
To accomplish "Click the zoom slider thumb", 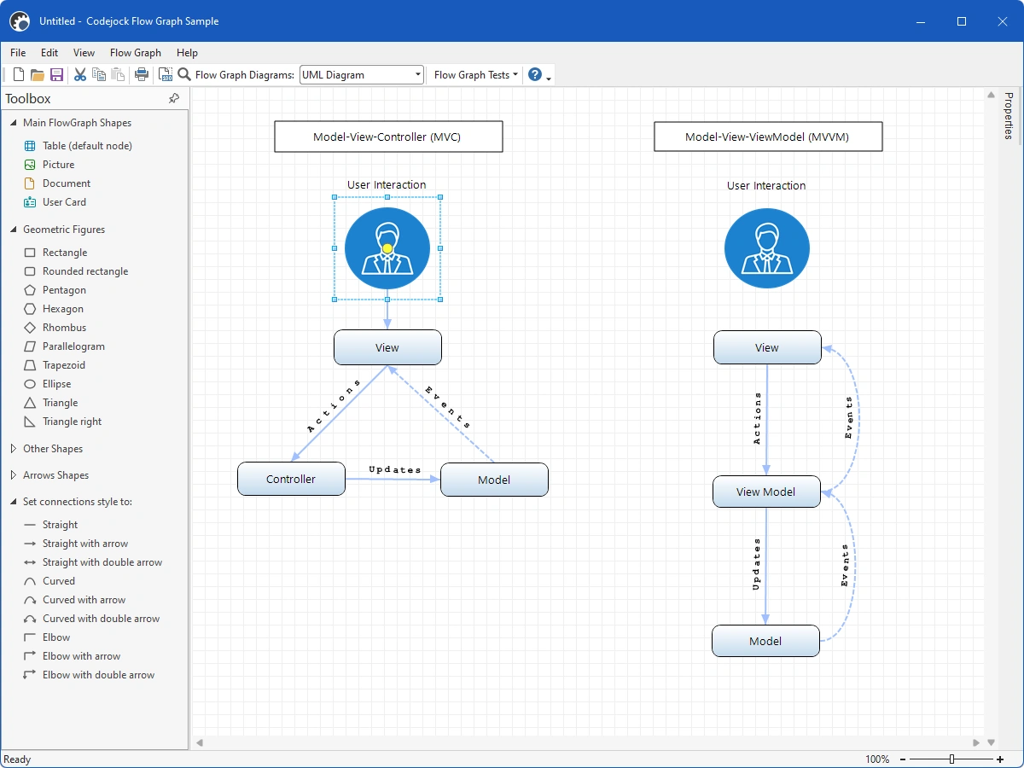I will (951, 759).
